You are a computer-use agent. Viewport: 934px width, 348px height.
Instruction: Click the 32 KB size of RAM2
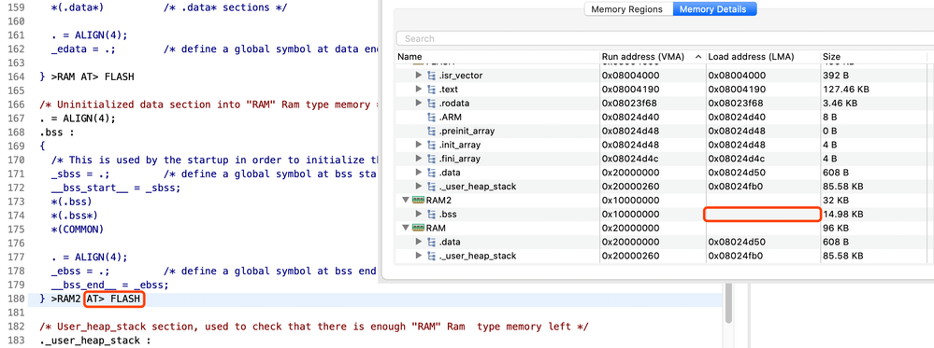pyautogui.click(x=836, y=200)
